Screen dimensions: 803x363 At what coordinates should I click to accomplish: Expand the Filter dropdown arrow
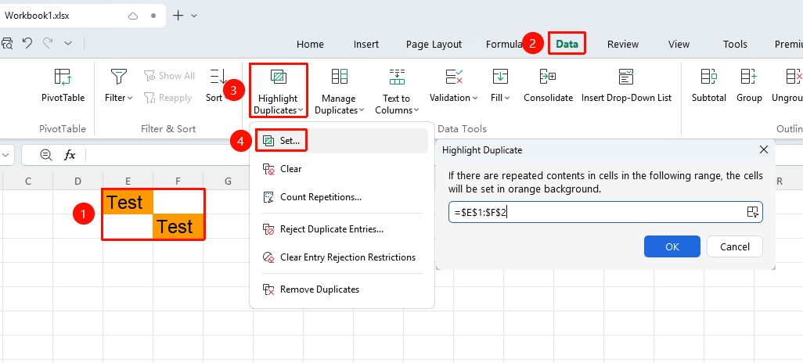[130, 98]
